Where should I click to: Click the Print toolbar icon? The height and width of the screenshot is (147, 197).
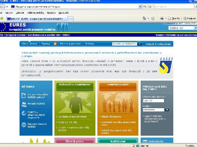coord(162,19)
